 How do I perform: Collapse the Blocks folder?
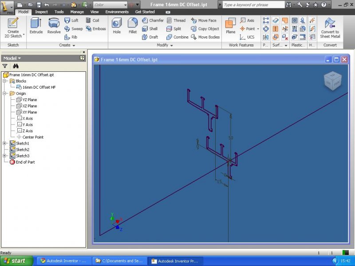(x=4, y=81)
